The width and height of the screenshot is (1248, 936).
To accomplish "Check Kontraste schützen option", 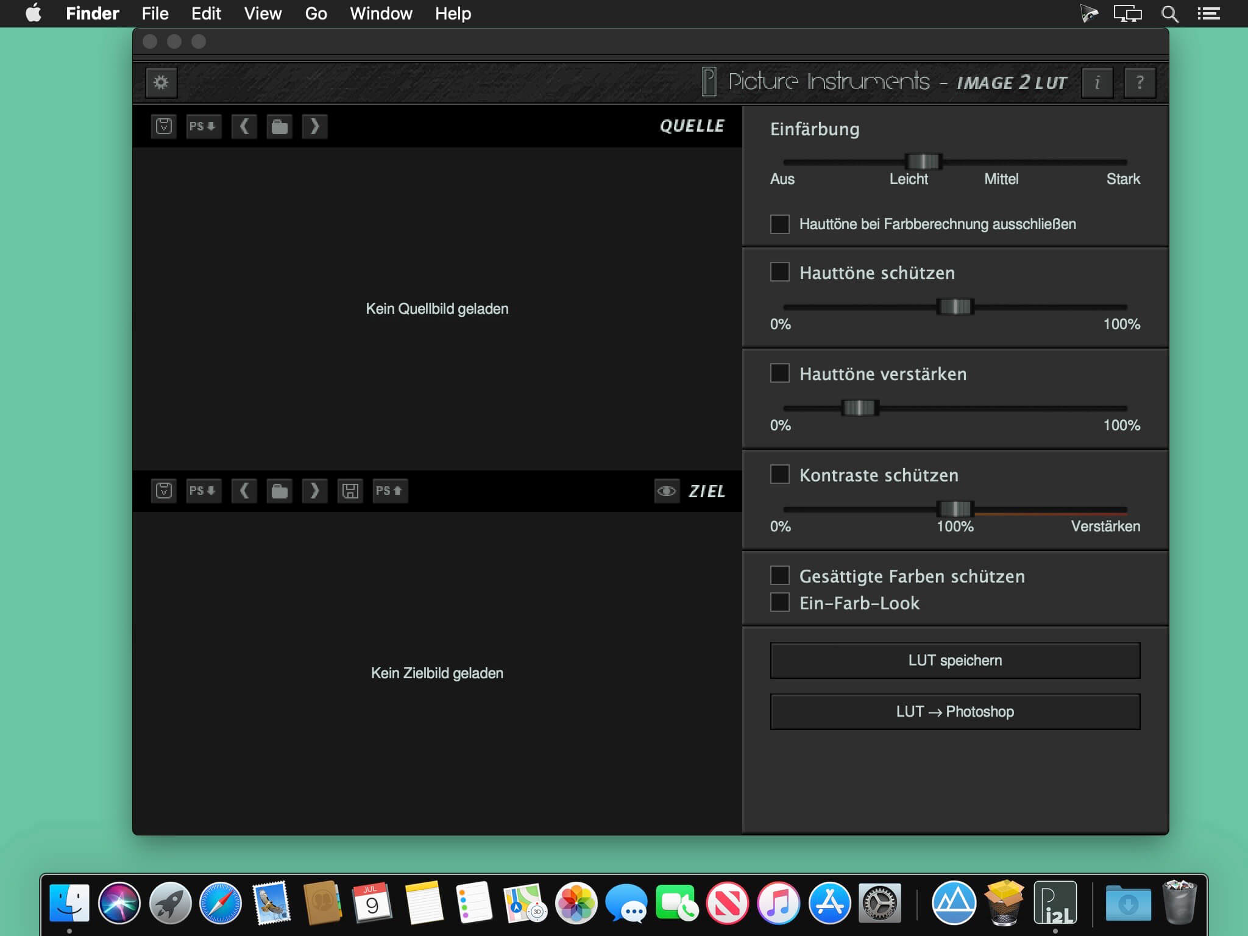I will (x=780, y=474).
